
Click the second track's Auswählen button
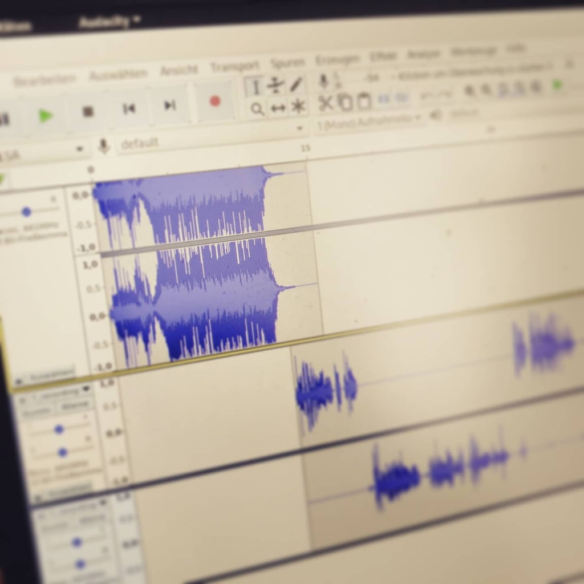click(68, 489)
